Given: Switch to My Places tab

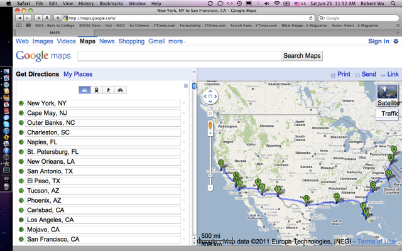Looking at the screenshot, I should coord(78,74).
